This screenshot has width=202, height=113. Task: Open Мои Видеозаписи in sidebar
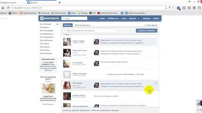(x=47, y=34)
